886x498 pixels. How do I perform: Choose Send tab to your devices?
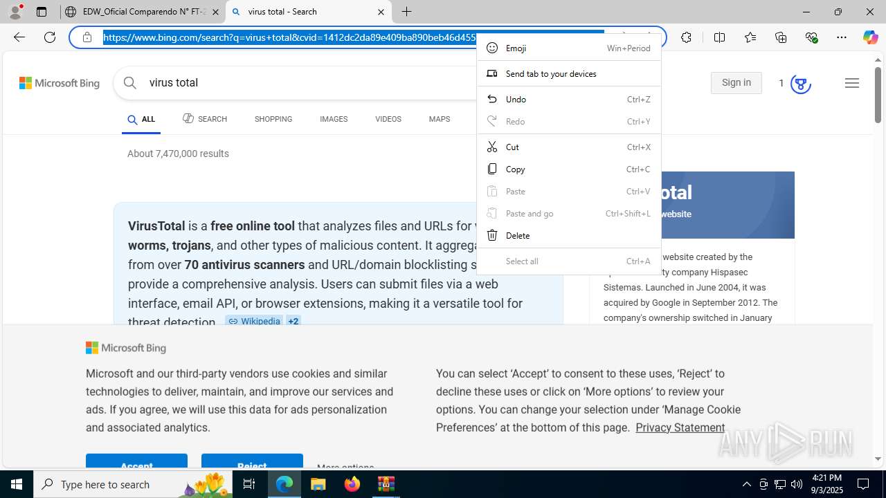click(569, 73)
